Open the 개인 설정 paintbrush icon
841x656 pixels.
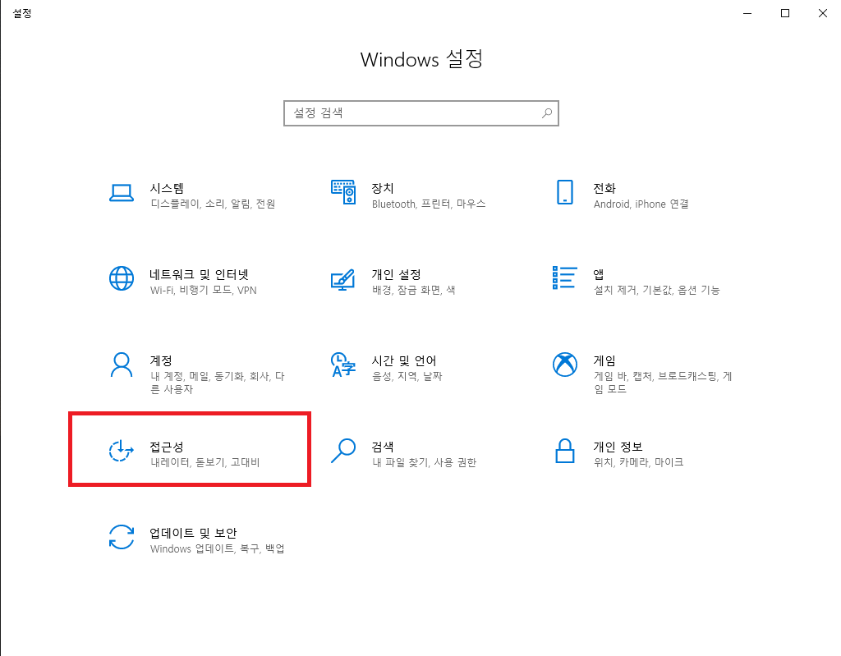[x=343, y=279]
